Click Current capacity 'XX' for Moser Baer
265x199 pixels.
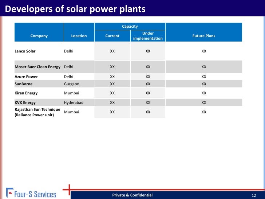(112, 67)
